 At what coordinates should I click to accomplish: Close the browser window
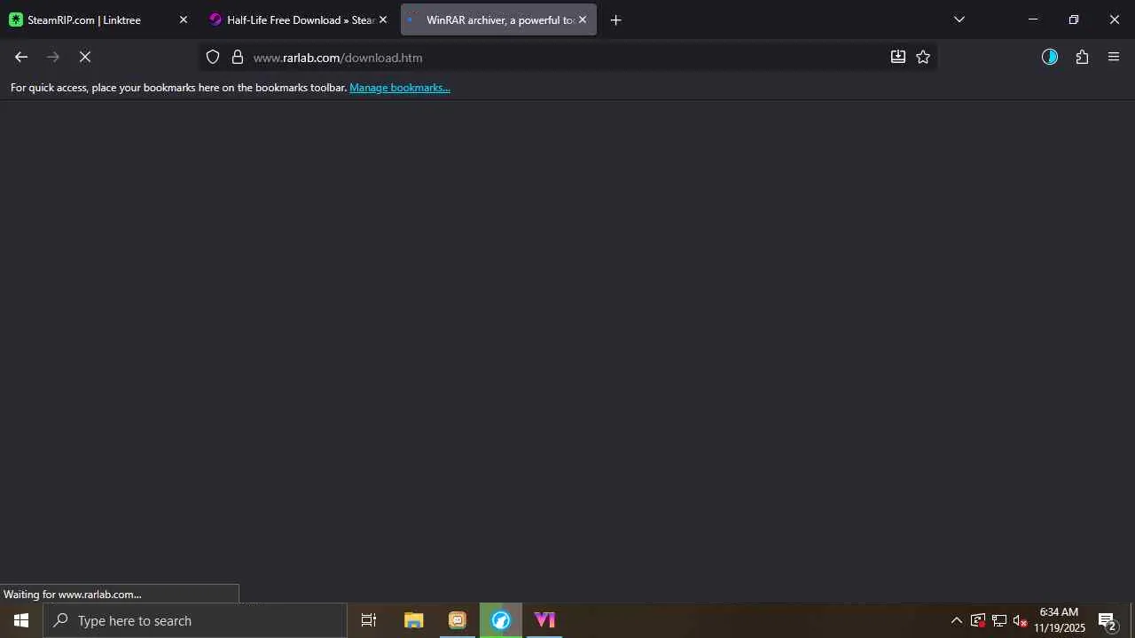coord(1115,19)
